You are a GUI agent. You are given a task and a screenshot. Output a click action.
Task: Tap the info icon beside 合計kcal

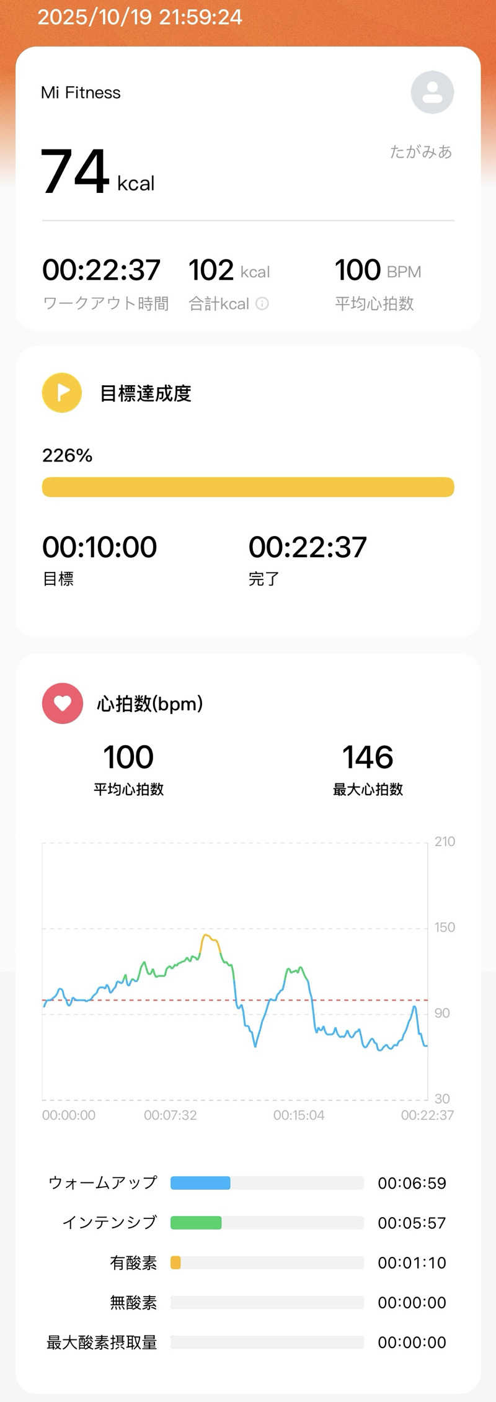(x=262, y=303)
